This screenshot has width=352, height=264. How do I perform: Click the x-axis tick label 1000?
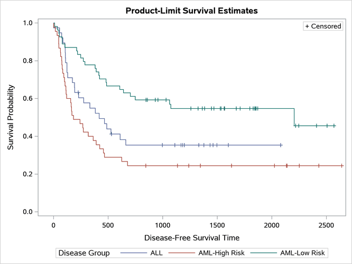[x=162, y=224]
